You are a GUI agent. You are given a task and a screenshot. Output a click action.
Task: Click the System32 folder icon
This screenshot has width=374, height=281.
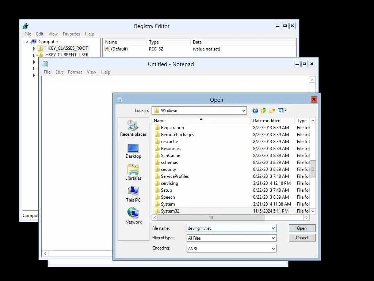(x=157, y=211)
